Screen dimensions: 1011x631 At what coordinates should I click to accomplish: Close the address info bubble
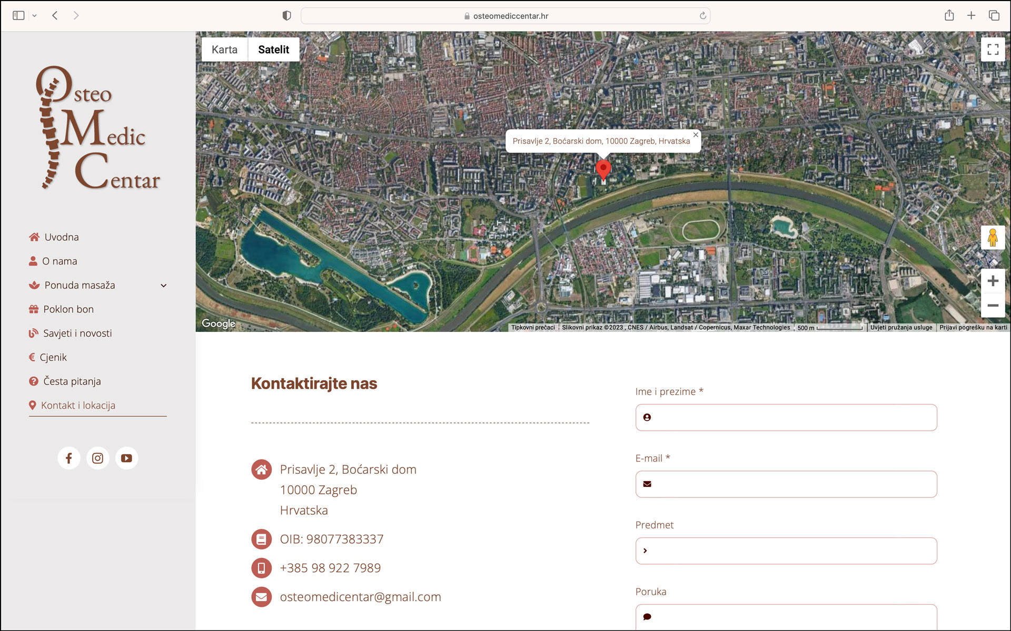tap(696, 135)
